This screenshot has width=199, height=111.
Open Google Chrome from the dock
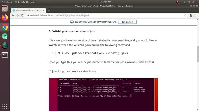[x=5, y=27]
